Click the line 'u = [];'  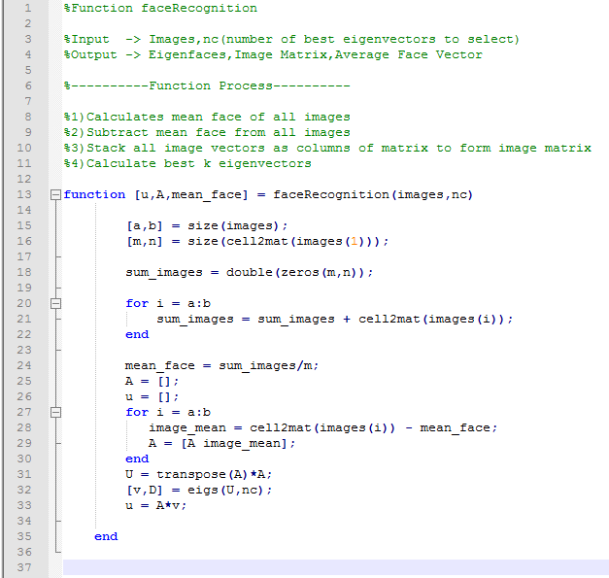tap(152, 396)
